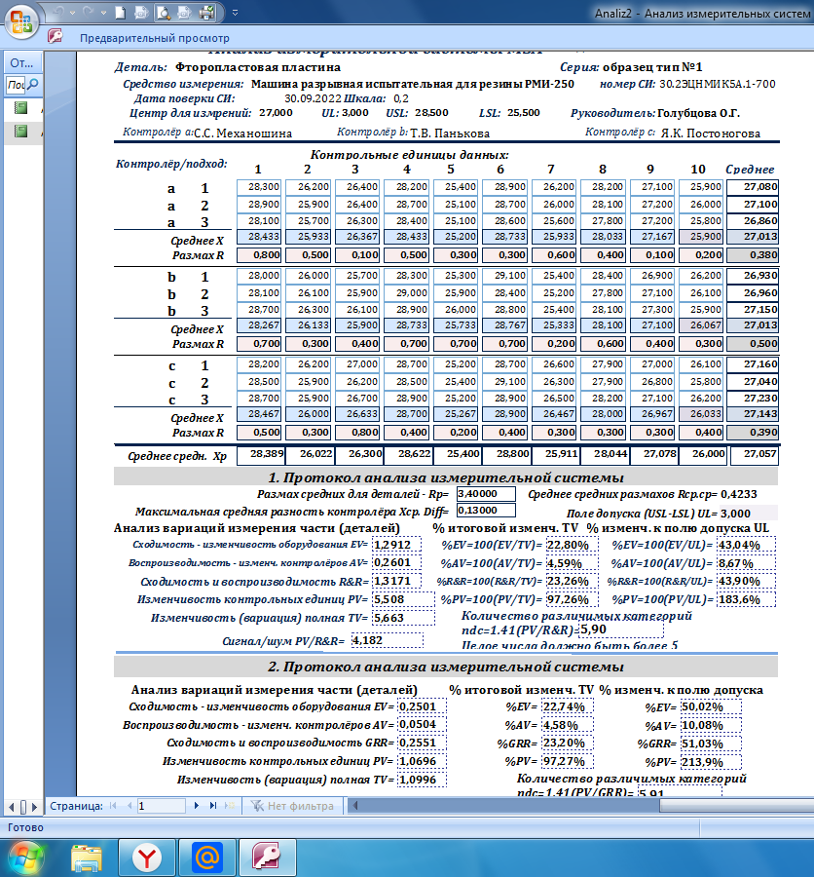Image resolution: width=814 pixels, height=877 pixels.
Task: Open the Redo history dropdown arrow
Action: [x=103, y=13]
